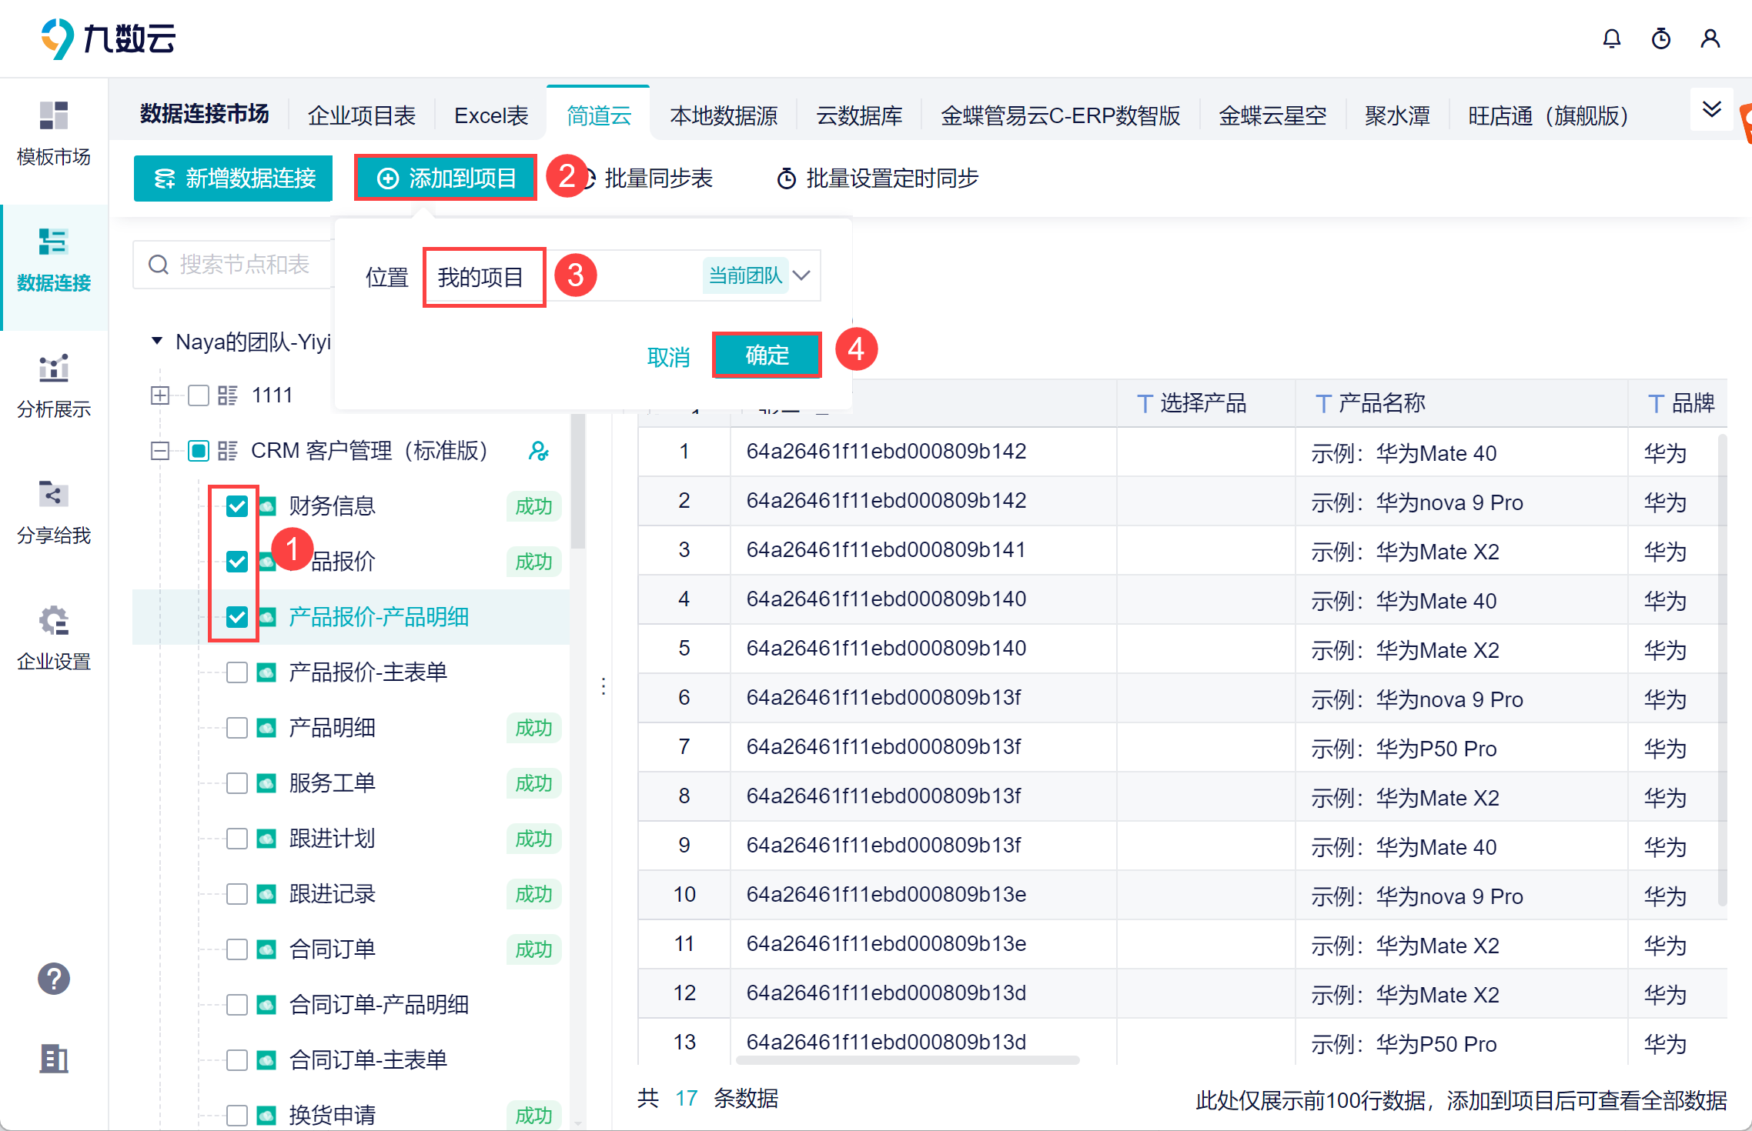Check the 服务工单 checkbox
The height and width of the screenshot is (1131, 1752).
[237, 783]
